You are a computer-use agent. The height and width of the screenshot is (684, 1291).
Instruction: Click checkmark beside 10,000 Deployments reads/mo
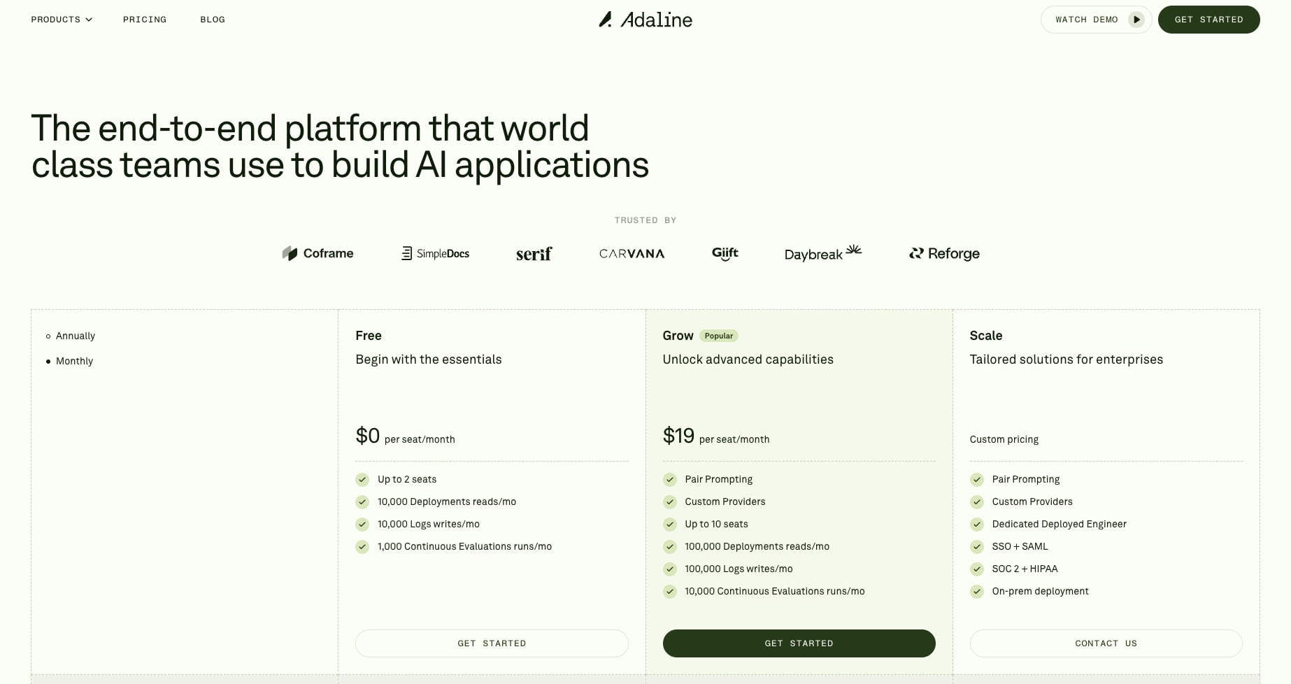362,502
